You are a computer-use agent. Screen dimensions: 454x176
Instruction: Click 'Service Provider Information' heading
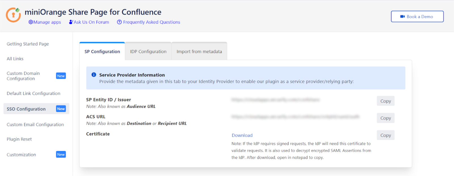click(x=132, y=75)
